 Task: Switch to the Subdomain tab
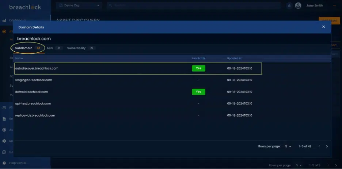coord(28,48)
